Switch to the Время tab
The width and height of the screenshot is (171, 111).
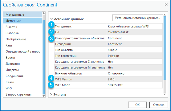click(23, 58)
